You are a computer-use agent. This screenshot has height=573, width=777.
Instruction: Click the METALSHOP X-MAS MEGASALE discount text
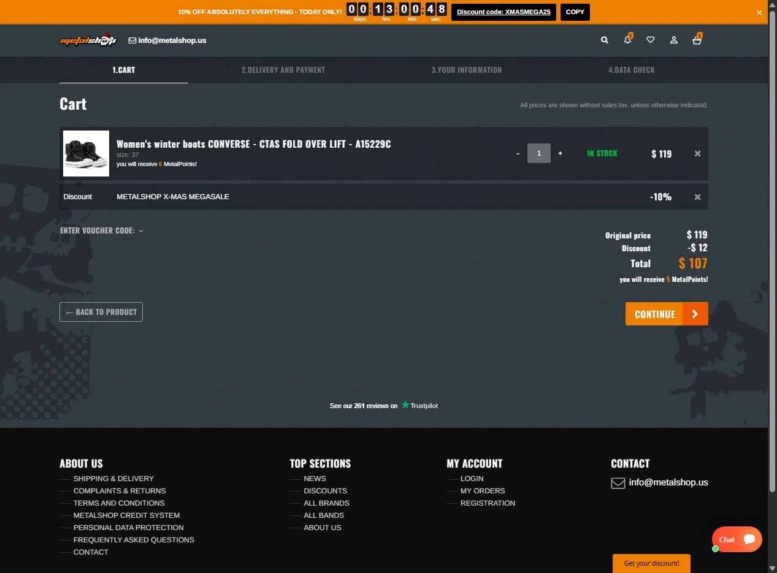[x=173, y=197]
